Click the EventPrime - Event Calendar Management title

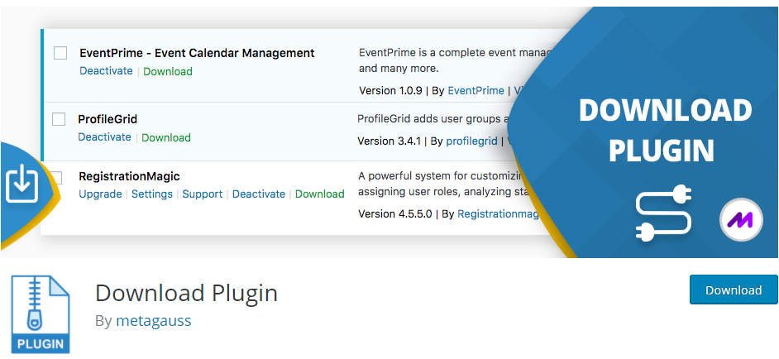197,53
